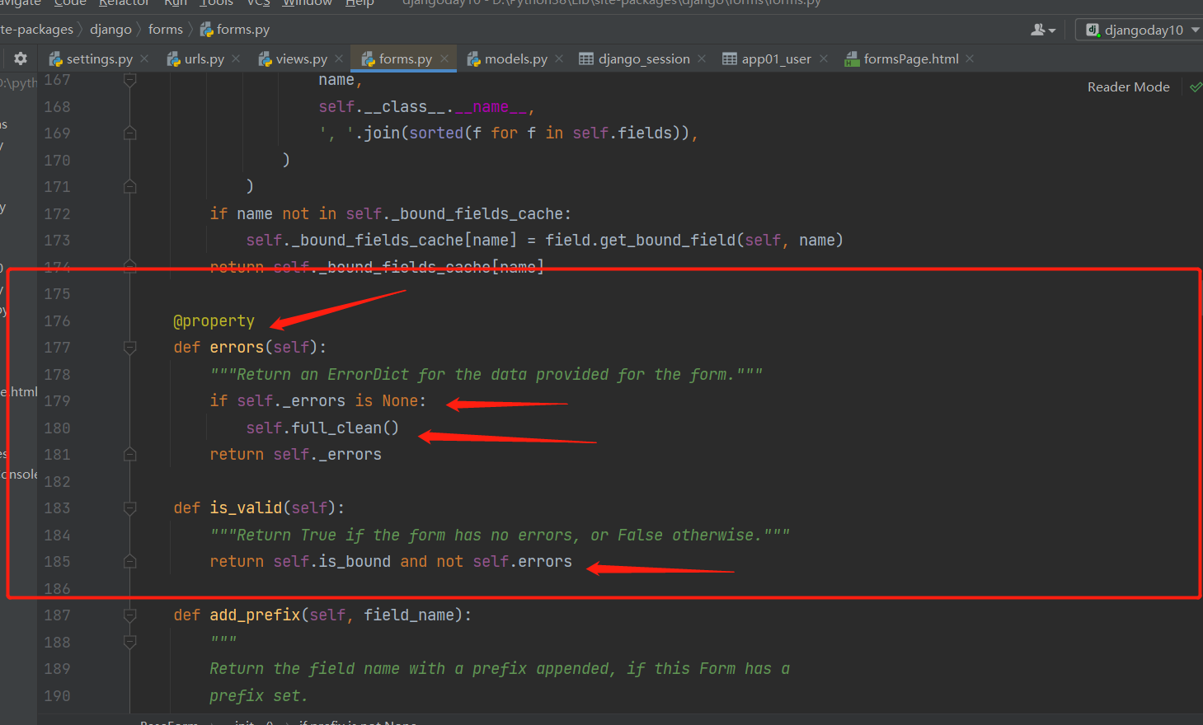The image size is (1203, 725).
Task: Close the formsPage.html tab
Action: tap(970, 58)
